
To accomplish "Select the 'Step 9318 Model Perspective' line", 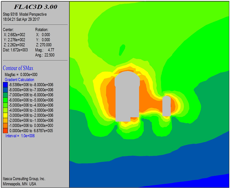I will [26, 14].
